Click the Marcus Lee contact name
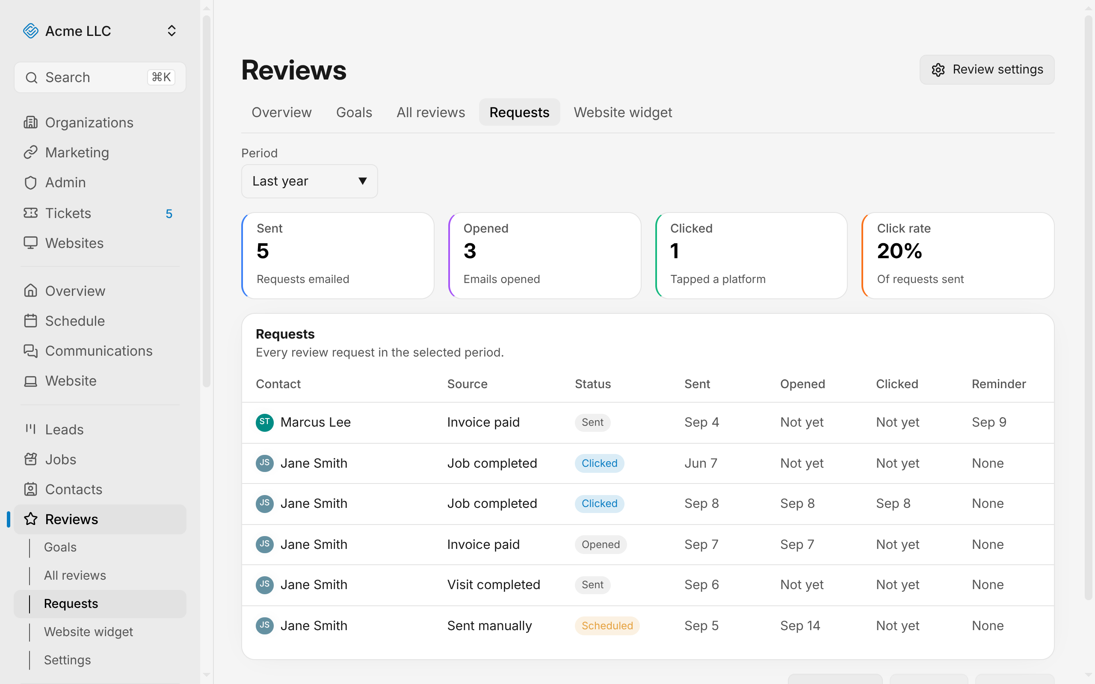 (315, 422)
